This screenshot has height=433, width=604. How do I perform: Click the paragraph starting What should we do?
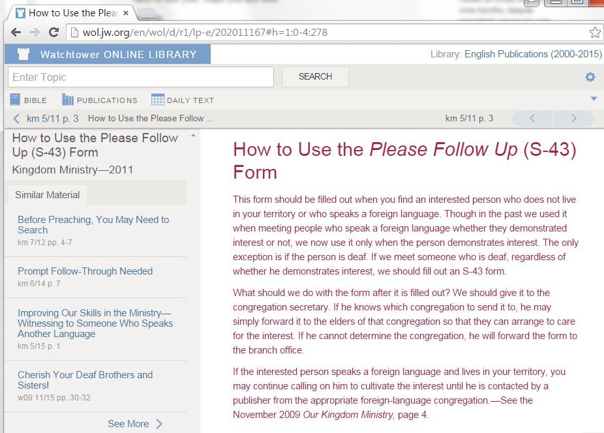pyautogui.click(x=405, y=321)
